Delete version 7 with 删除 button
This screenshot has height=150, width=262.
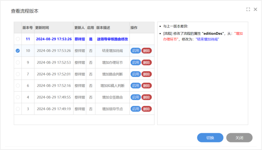click(147, 74)
